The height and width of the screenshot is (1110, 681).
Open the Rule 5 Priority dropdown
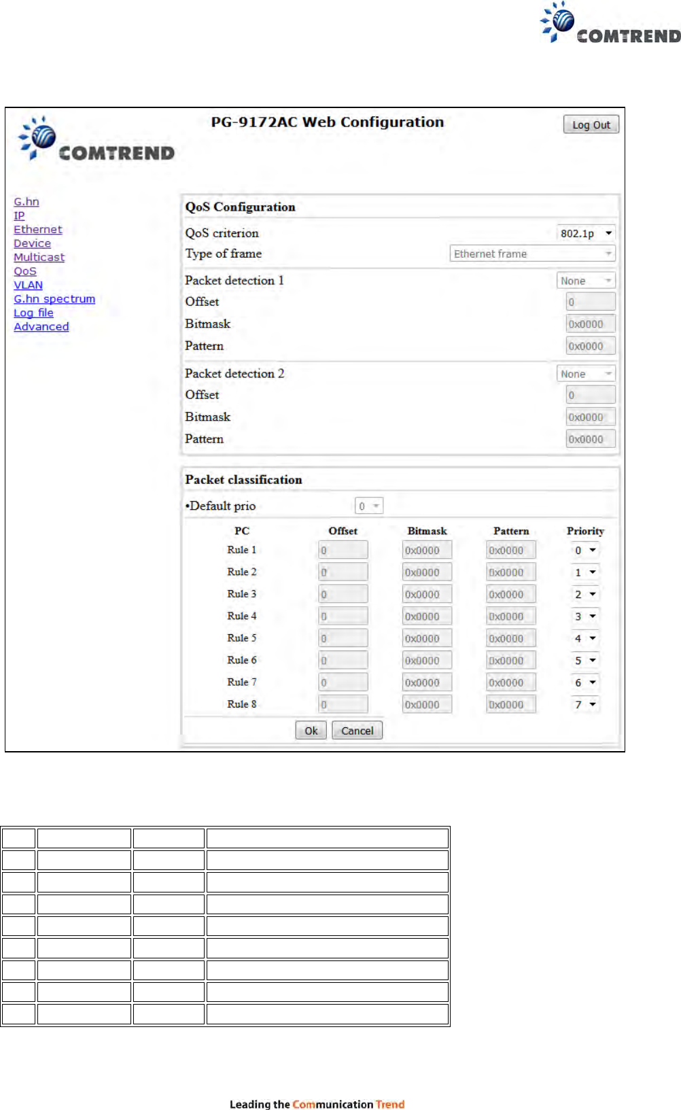click(x=584, y=638)
